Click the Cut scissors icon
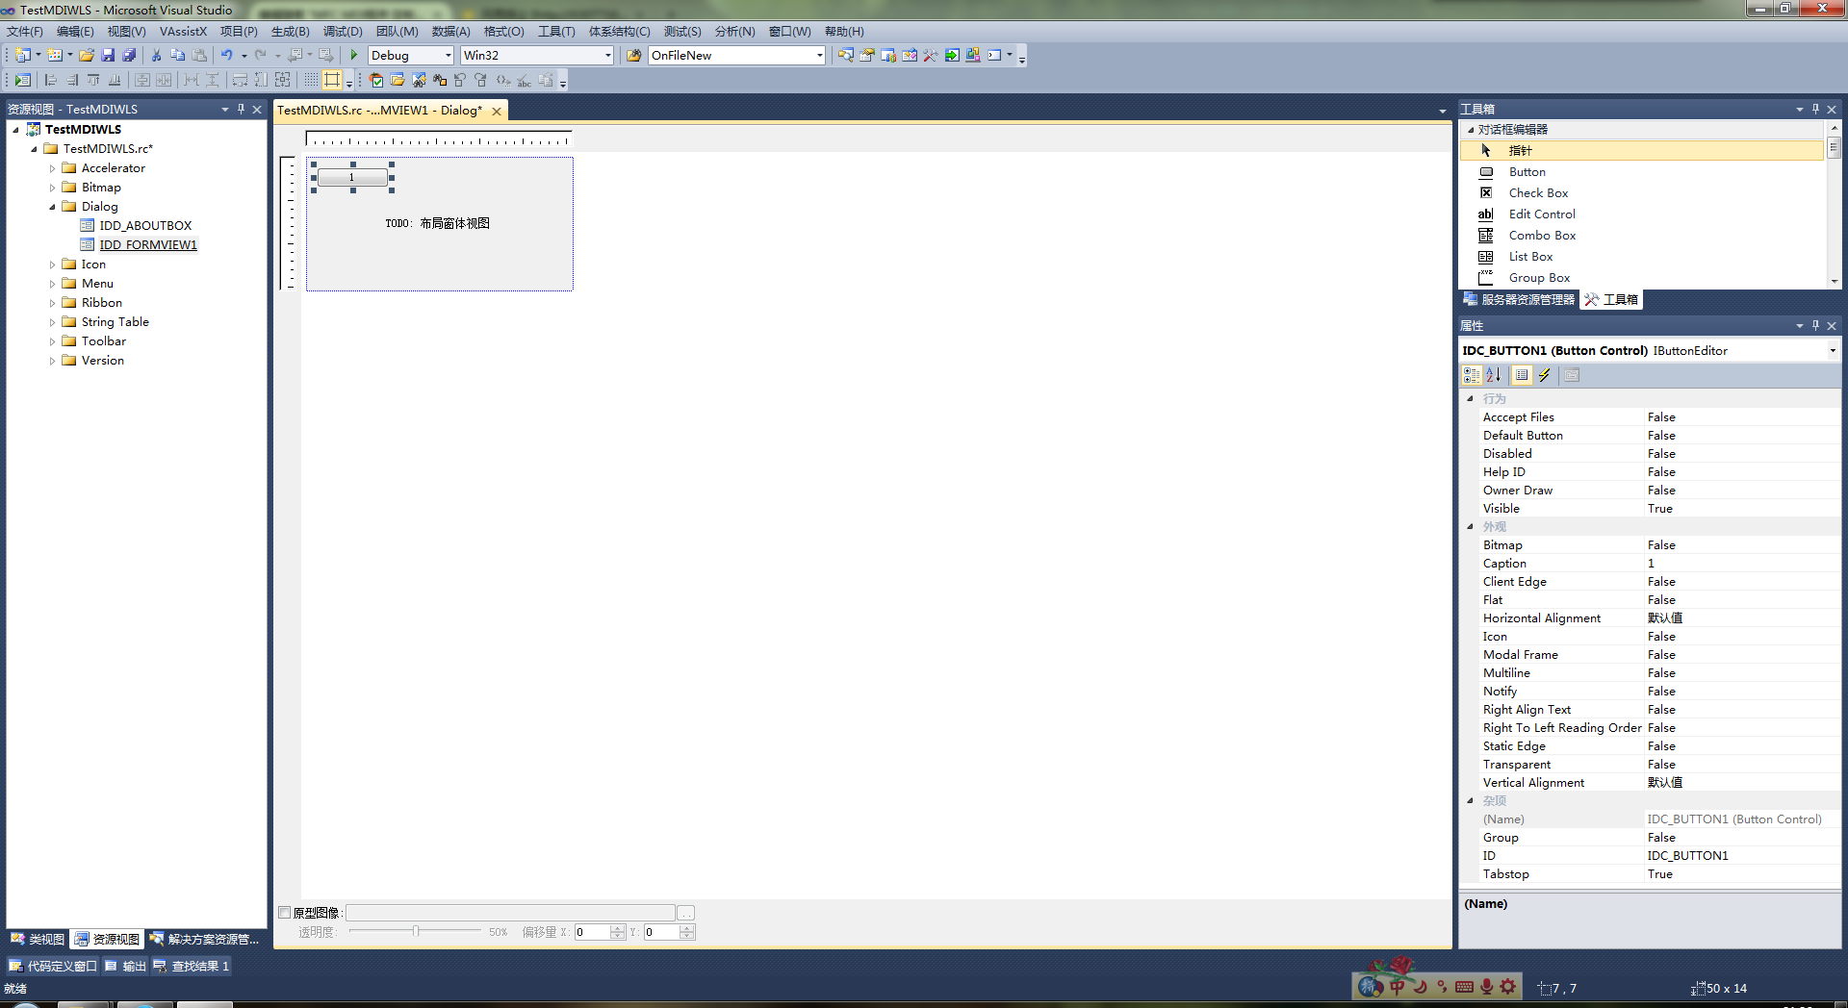1848x1008 pixels. click(156, 56)
